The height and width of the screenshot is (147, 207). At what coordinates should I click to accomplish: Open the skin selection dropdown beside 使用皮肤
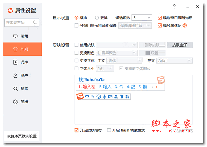tap(117, 45)
